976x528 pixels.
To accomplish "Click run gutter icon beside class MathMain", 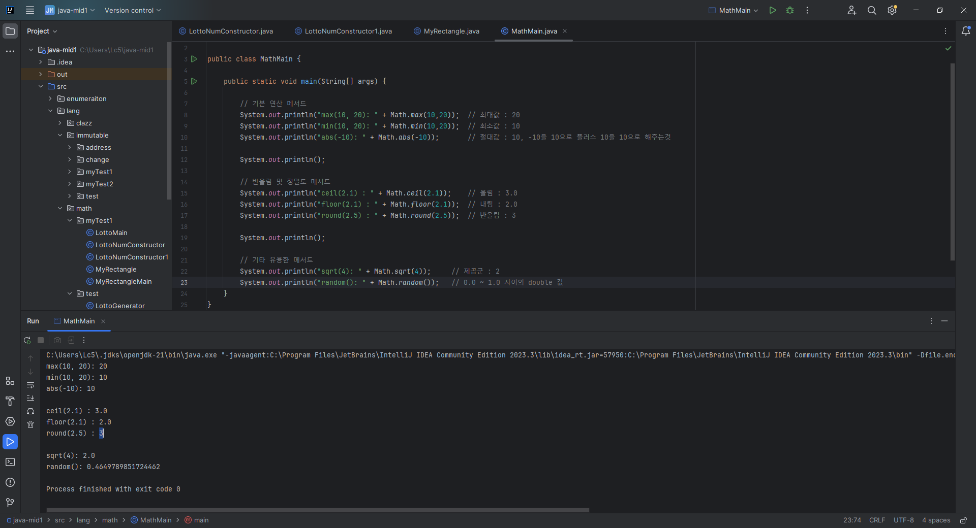I will pyautogui.click(x=194, y=59).
